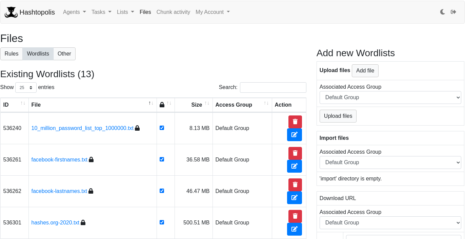Expand Upload files Associated Access Group dropdown
This screenshot has width=465, height=239.
(390, 97)
